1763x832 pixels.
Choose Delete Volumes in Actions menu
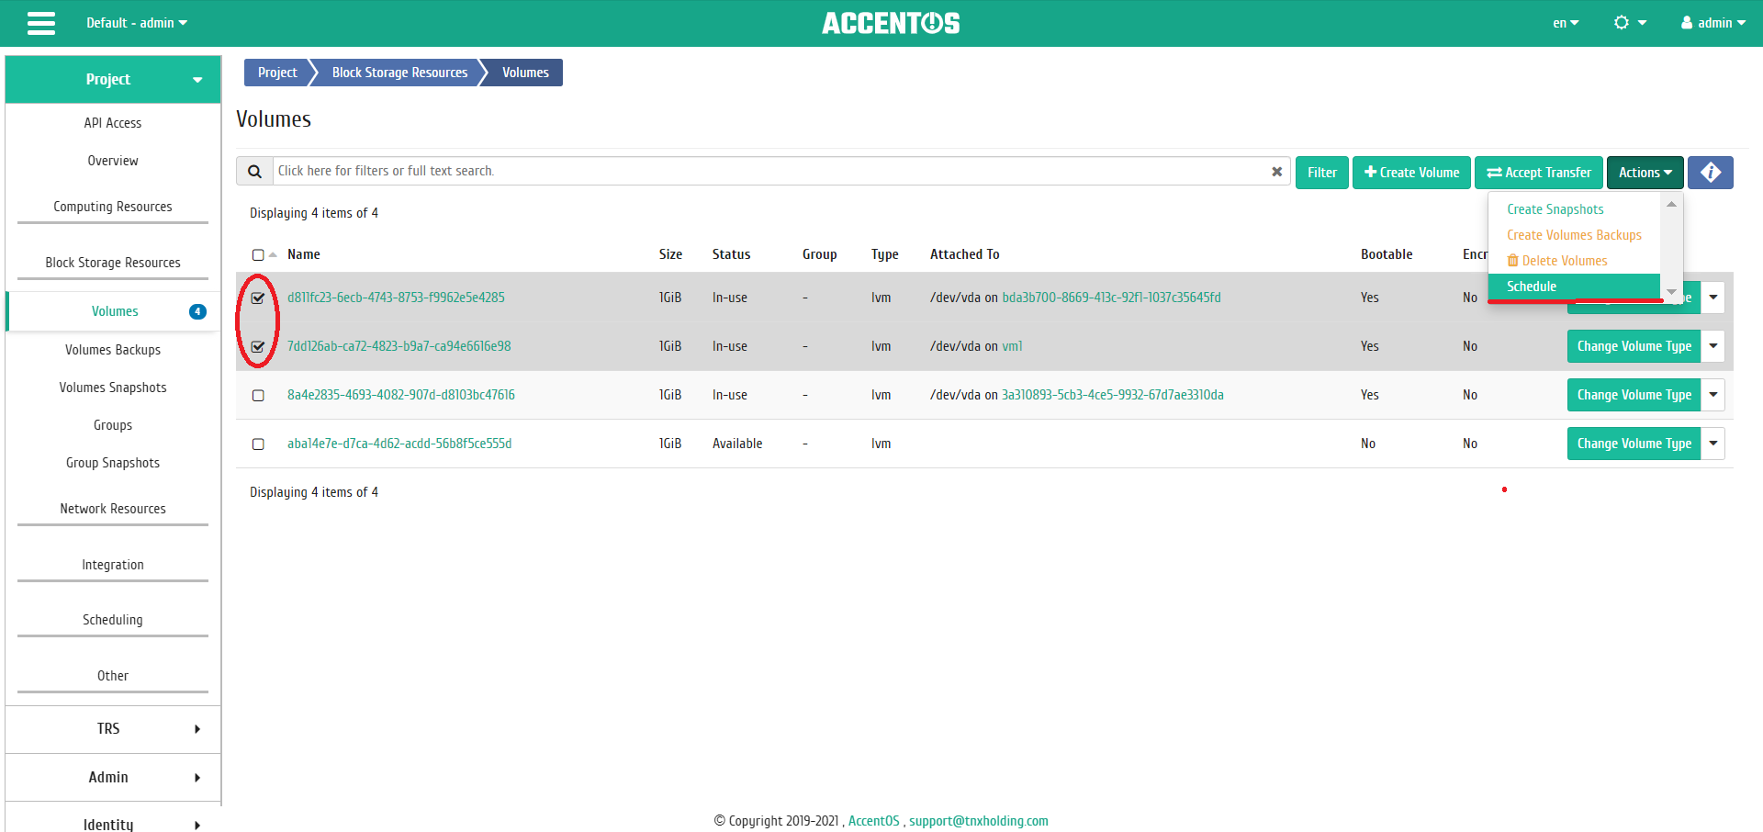click(1557, 261)
